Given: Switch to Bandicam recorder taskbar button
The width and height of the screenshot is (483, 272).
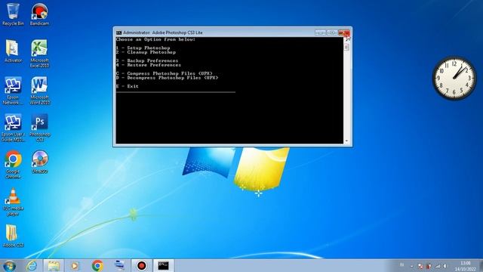Looking at the screenshot, I should tap(141, 266).
